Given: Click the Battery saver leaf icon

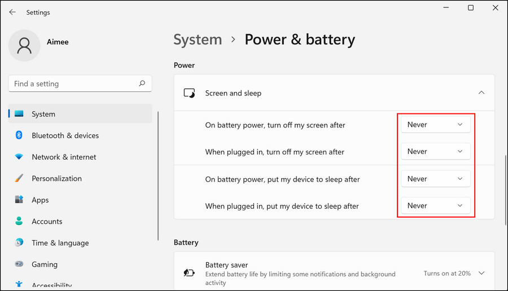Looking at the screenshot, I should (x=189, y=273).
